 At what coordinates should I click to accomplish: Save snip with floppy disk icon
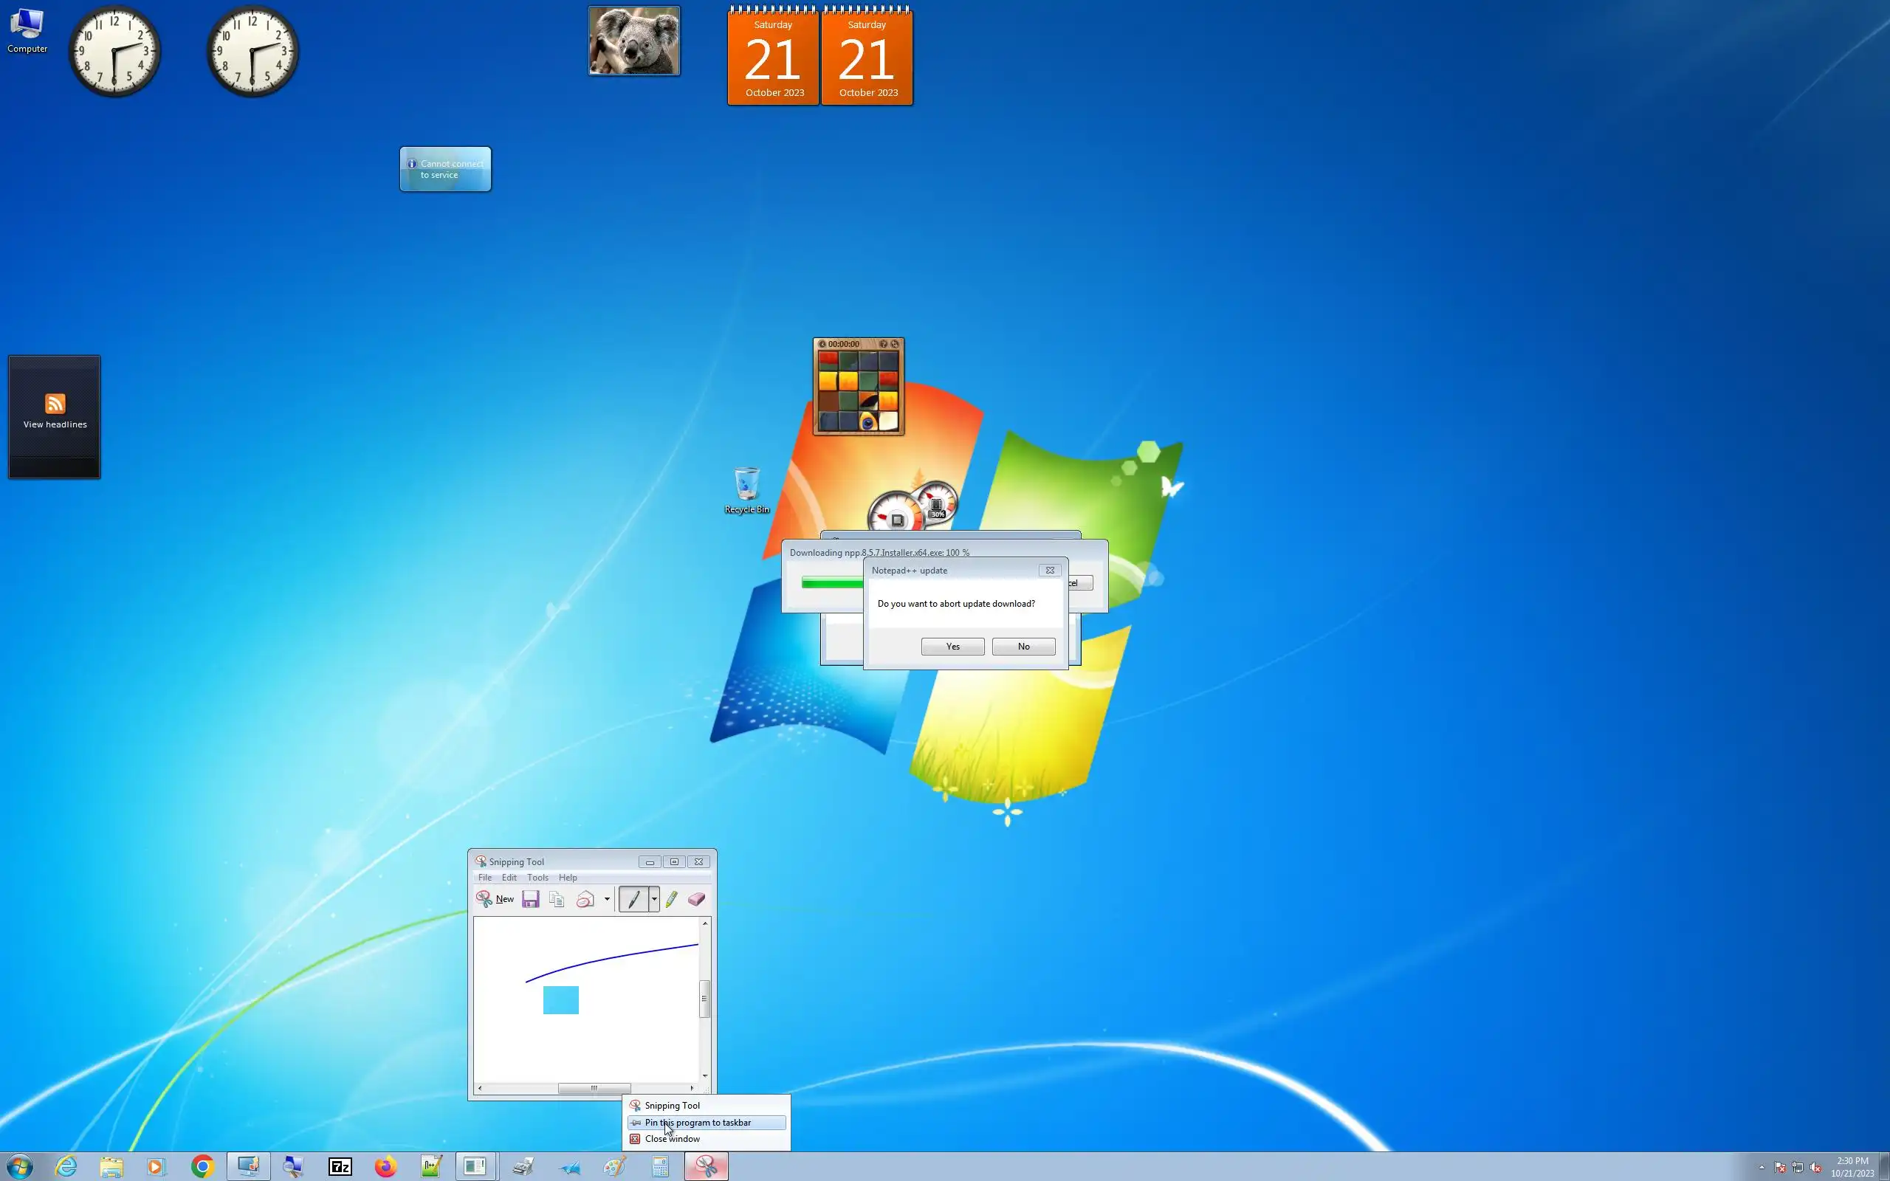[530, 899]
